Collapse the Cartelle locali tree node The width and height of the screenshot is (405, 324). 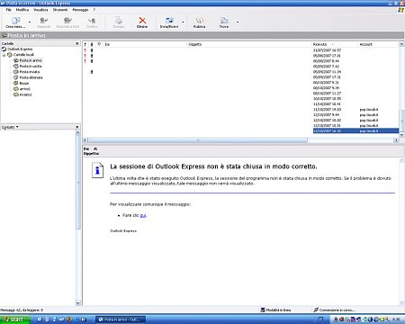point(4,55)
